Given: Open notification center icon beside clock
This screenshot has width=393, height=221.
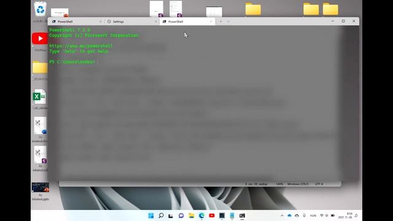Looking at the screenshot, I should click(356, 215).
